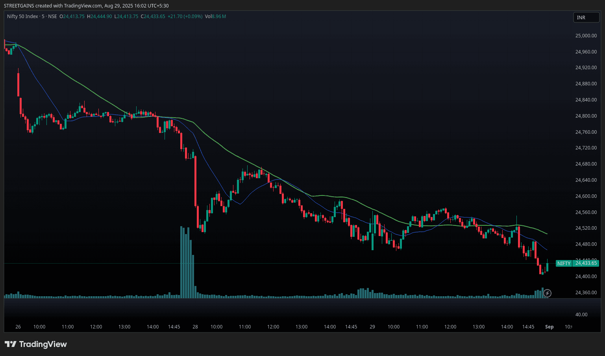Click the Vol 8.96 M volume readout
This screenshot has width=605, height=356.
click(x=215, y=17)
